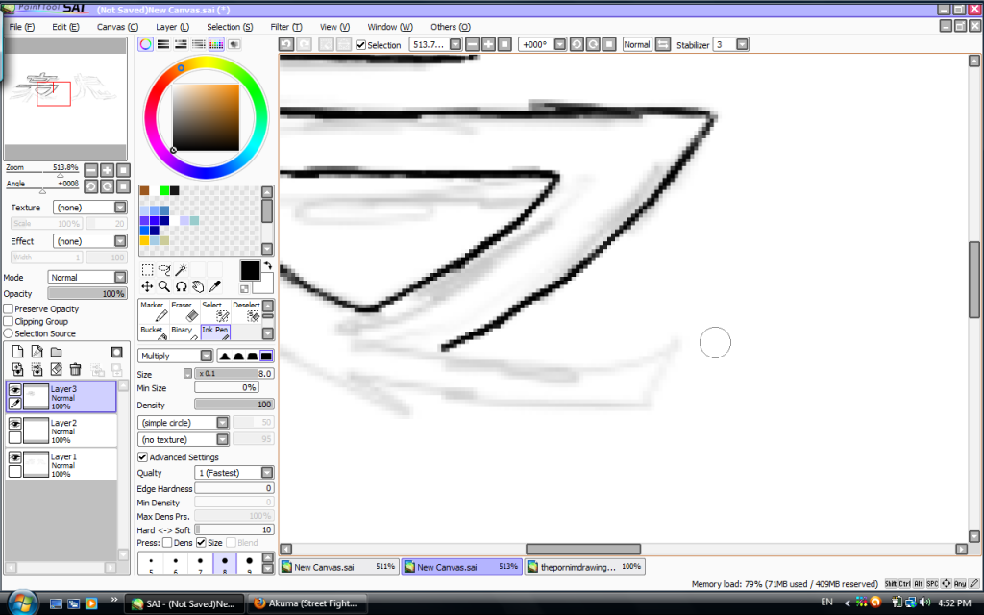This screenshot has width=984, height=615.
Task: Open the Canvas menu
Action: [x=117, y=27]
